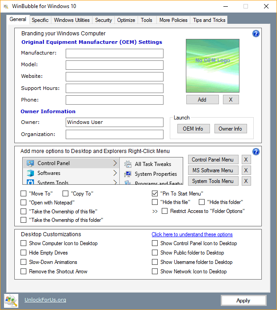
Task: Check "Open with Notepad" option
Action: (x=24, y=202)
